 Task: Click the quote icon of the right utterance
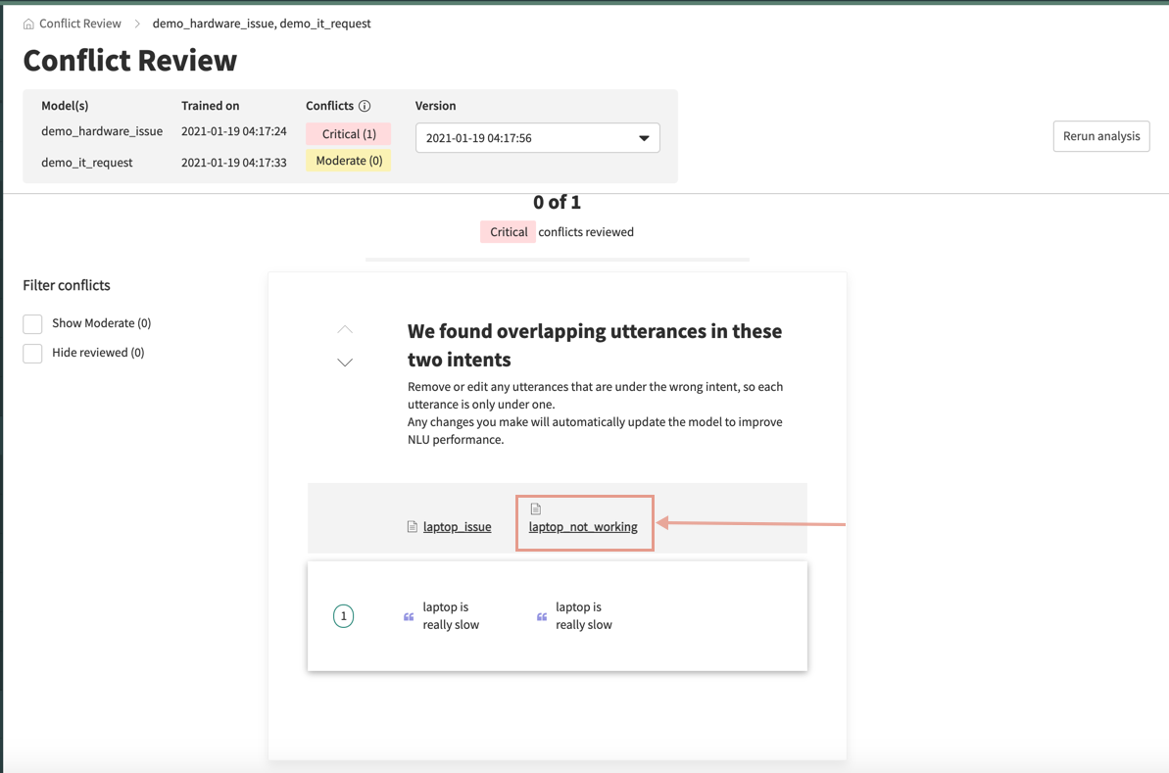coord(542,617)
